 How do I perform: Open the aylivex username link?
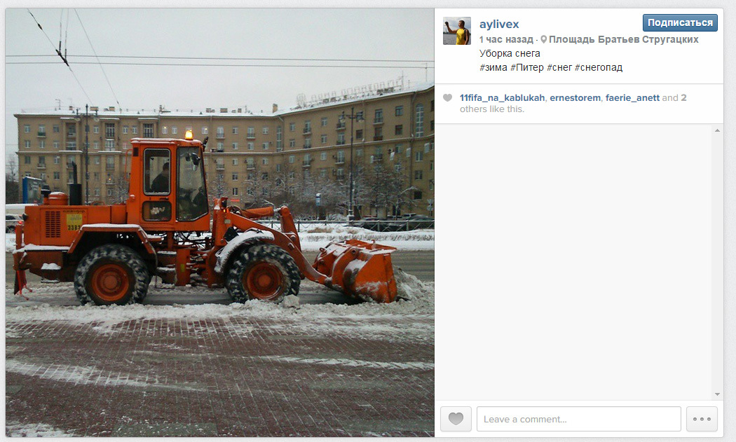(x=499, y=24)
